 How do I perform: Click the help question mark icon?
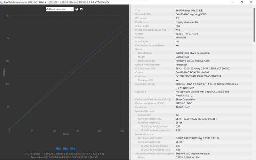tap(77, 9)
